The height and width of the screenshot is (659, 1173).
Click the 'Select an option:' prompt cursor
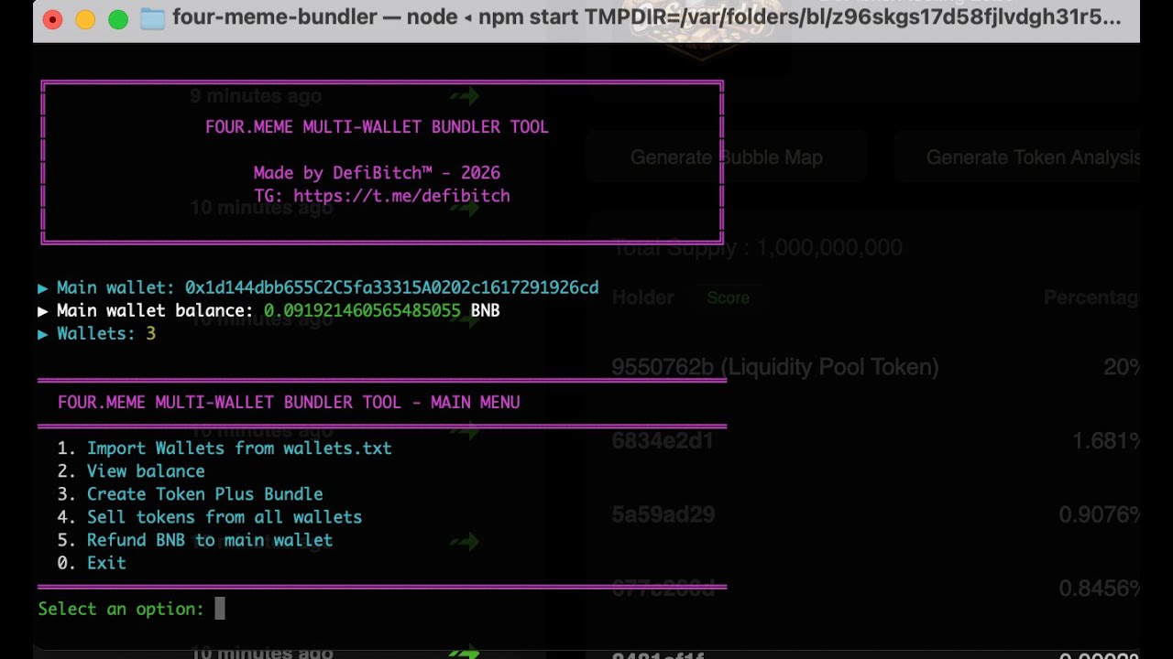(x=219, y=609)
